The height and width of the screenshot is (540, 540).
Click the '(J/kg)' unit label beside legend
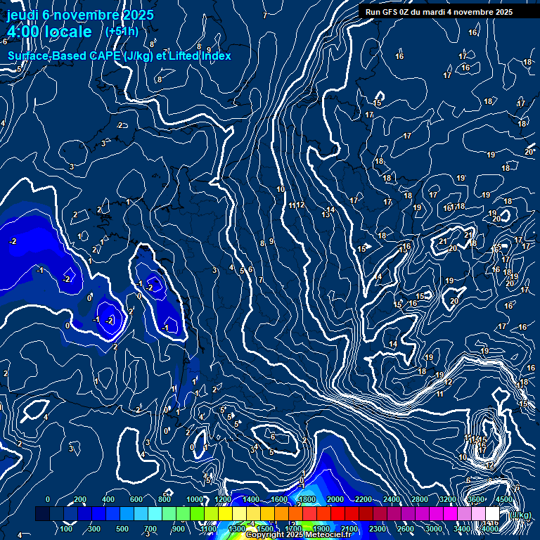(520, 515)
